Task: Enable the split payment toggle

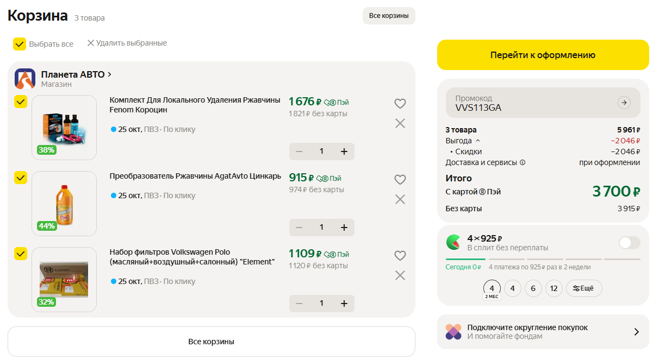Action: pos(629,243)
